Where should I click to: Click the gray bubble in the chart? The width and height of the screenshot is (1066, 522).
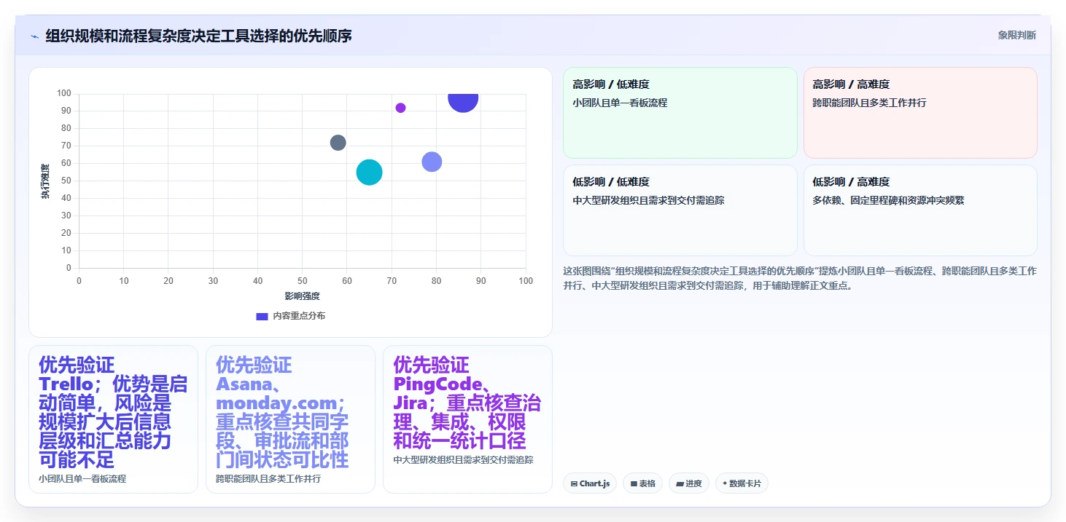[338, 143]
